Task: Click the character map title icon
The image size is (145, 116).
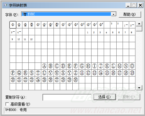Action: click(x=5, y=5)
